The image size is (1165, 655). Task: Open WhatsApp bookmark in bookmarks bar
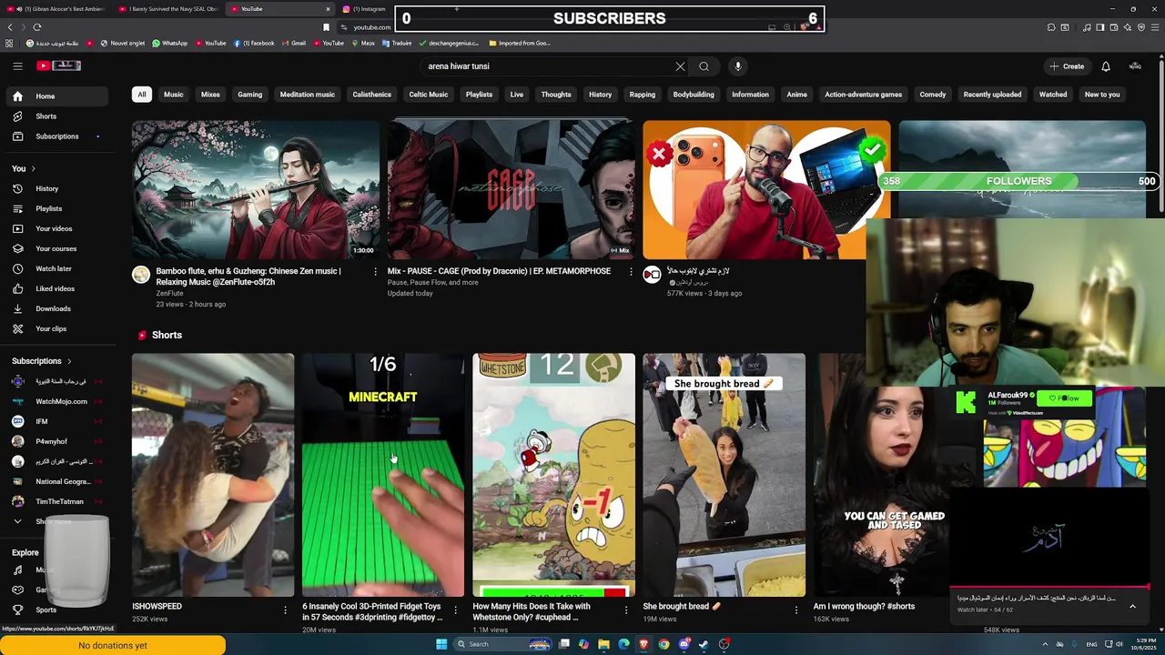[x=170, y=43]
